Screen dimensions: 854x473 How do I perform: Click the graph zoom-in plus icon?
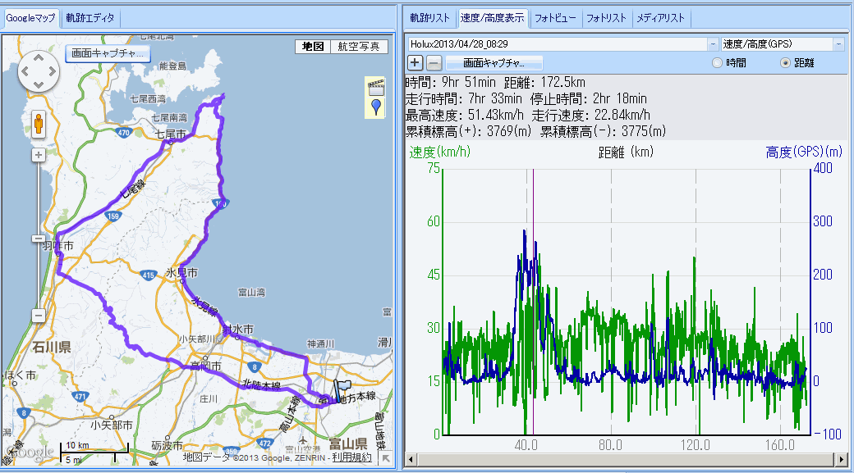[x=416, y=62]
